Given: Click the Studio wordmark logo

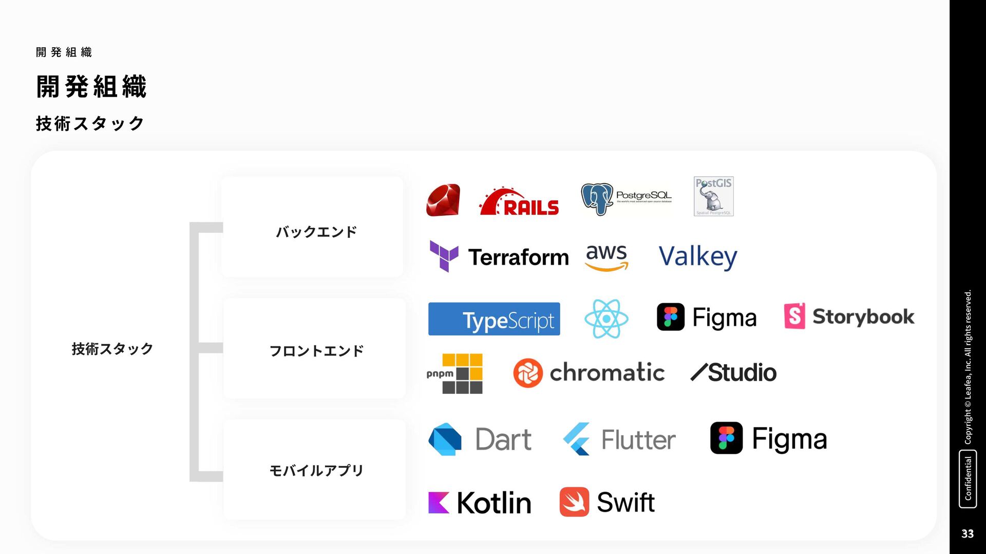Looking at the screenshot, I should coord(733,373).
